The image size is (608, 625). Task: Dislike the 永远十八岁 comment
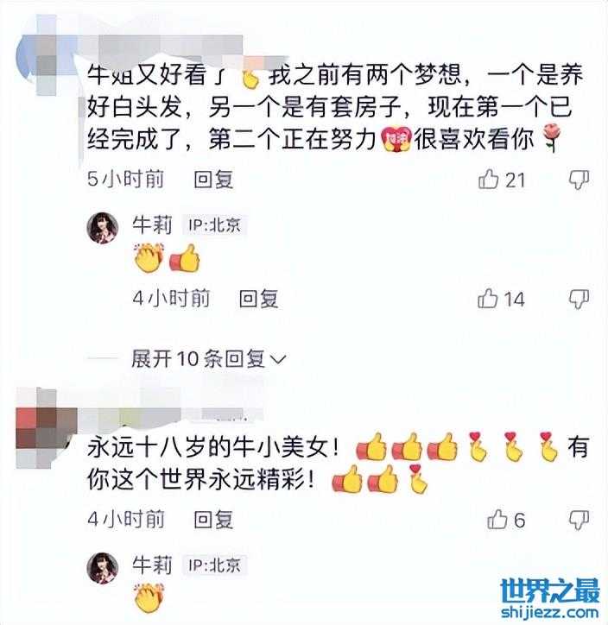click(579, 520)
